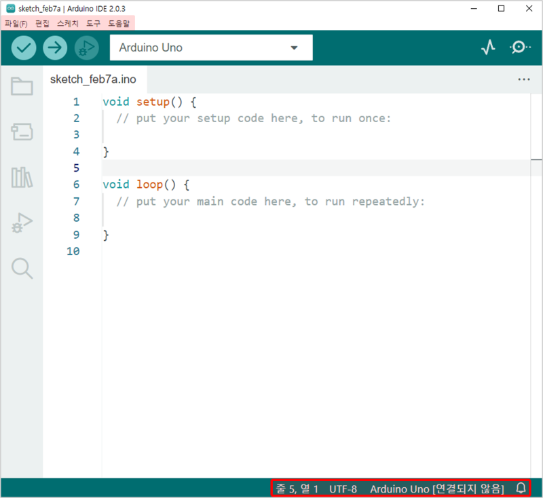This screenshot has width=543, height=498.
Task: Open the Serial Plotter icon
Action: tap(488, 47)
